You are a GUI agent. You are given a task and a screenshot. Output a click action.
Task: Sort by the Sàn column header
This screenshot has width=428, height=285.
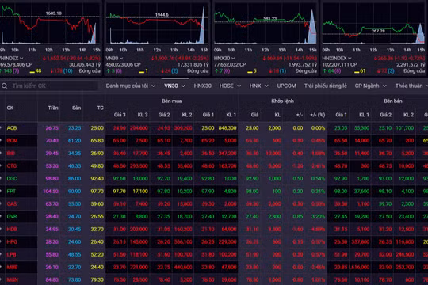click(76, 108)
